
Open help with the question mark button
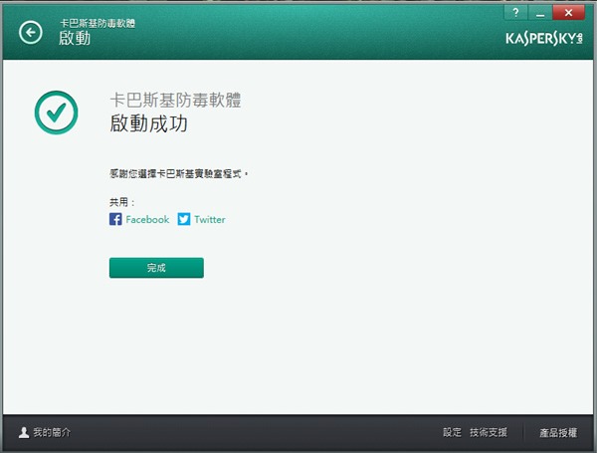click(x=515, y=13)
